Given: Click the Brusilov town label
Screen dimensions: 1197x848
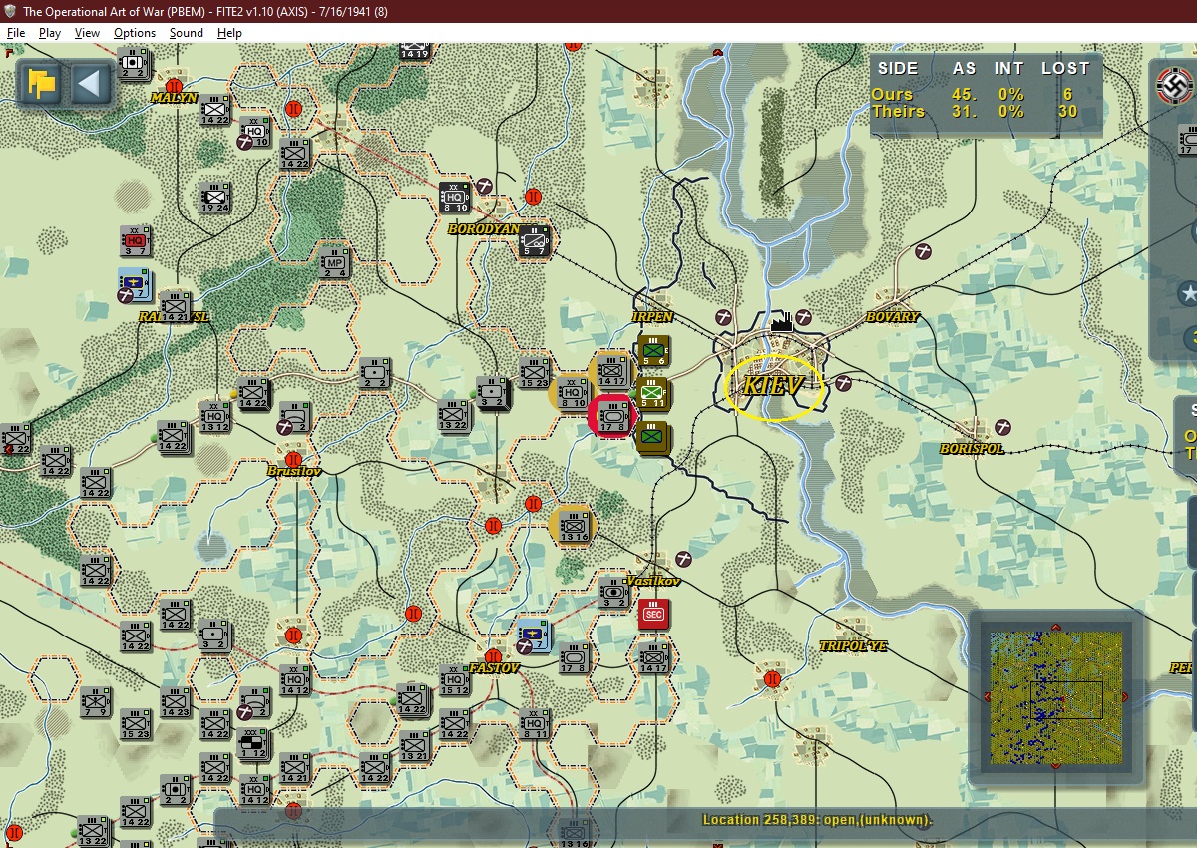Looking at the screenshot, I should click(x=293, y=470).
